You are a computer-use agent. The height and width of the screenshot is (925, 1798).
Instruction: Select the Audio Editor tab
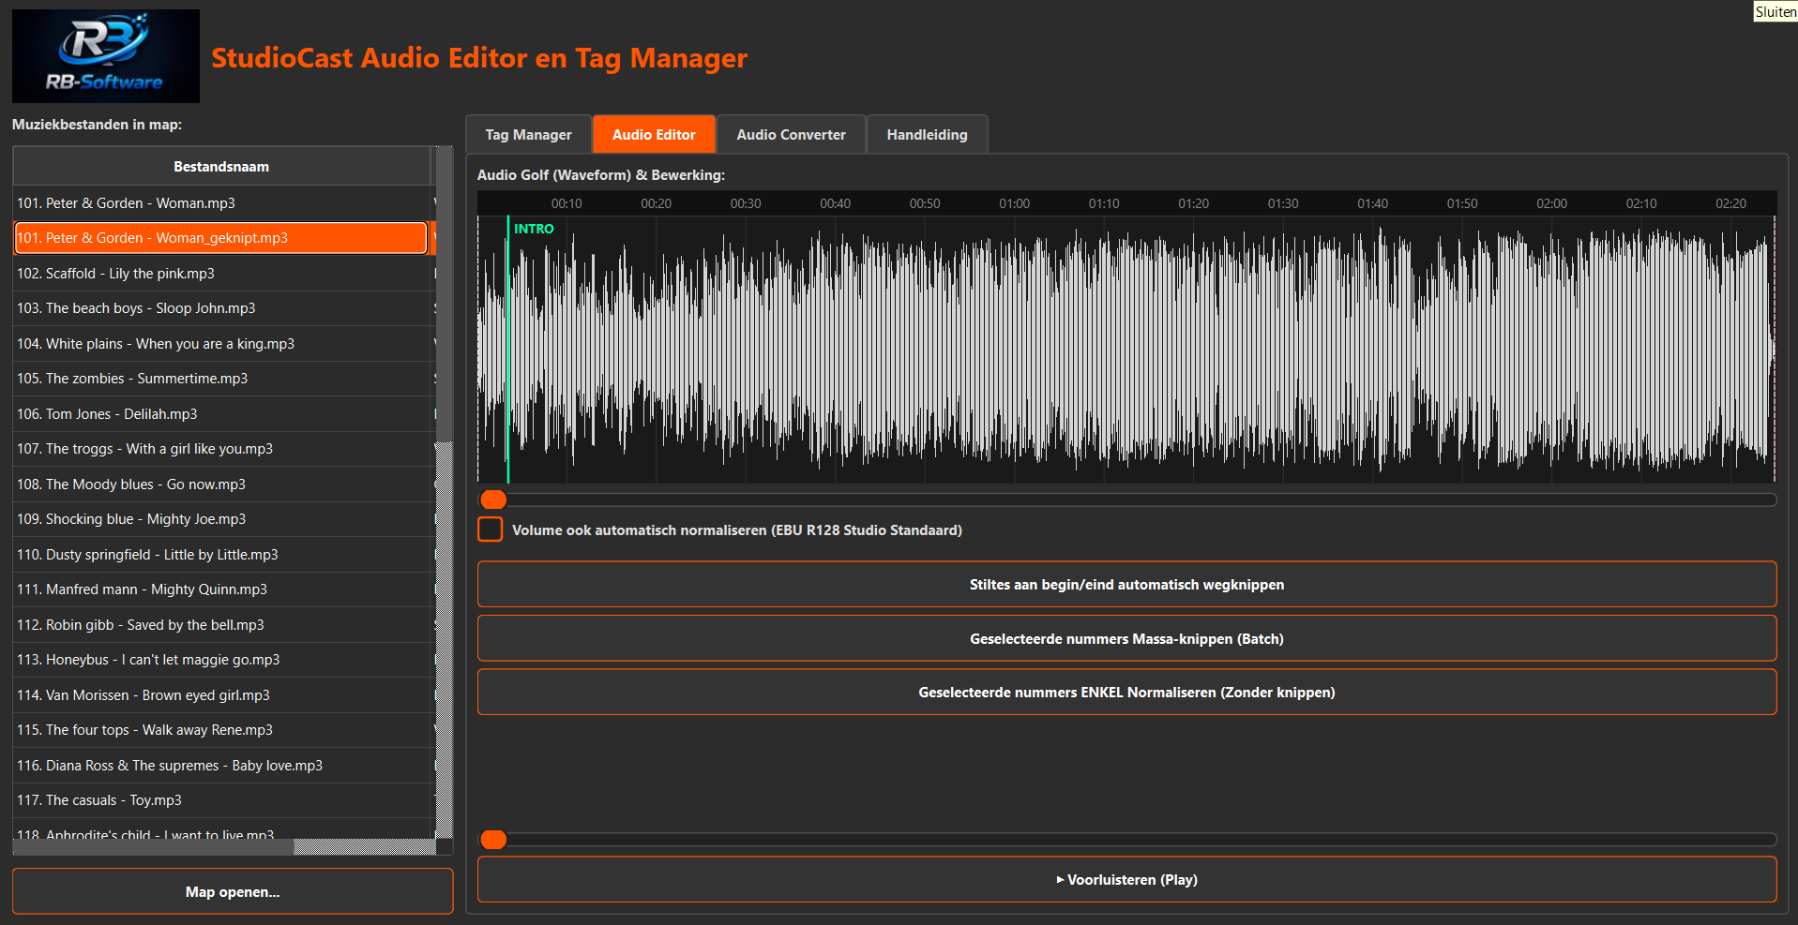pos(654,134)
